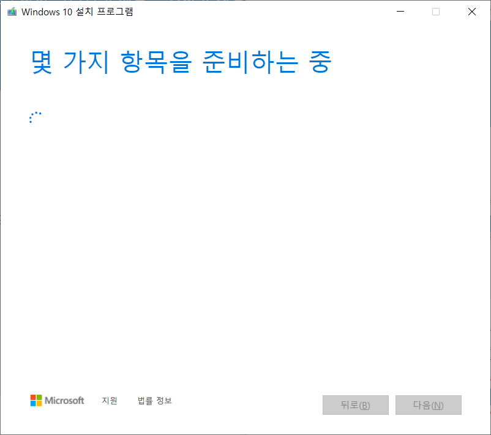The width and height of the screenshot is (491, 435).
Task: Click the heading 몇 가지 항목을 준비하는 중
Action: point(180,62)
